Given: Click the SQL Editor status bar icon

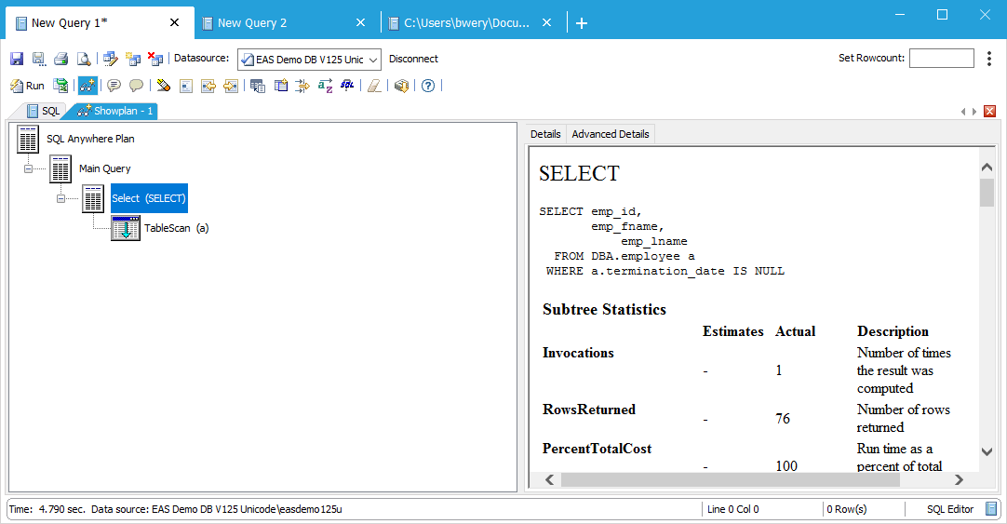Looking at the screenshot, I should click(991, 509).
